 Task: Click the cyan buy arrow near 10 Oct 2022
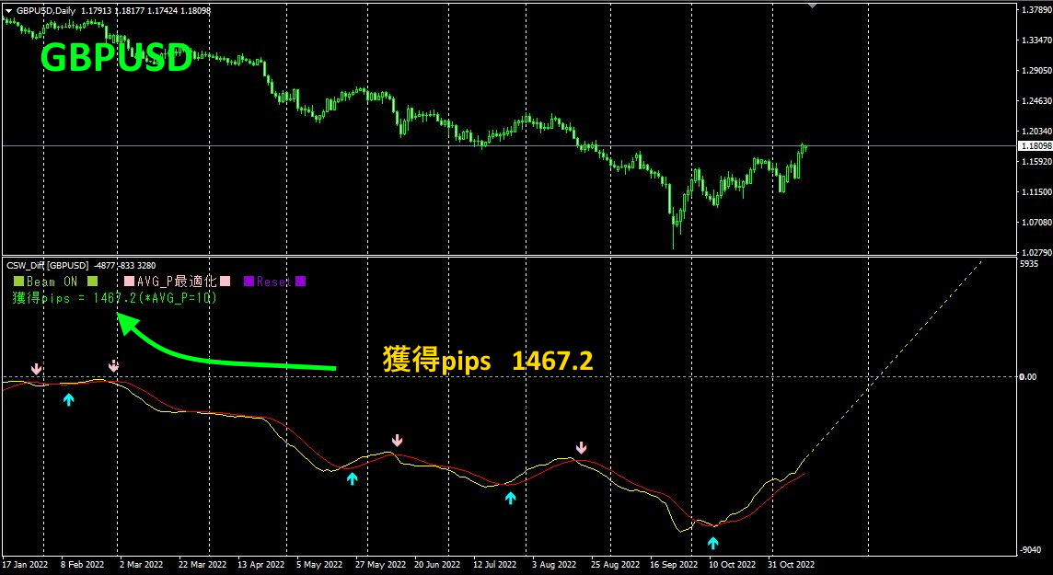point(713,542)
